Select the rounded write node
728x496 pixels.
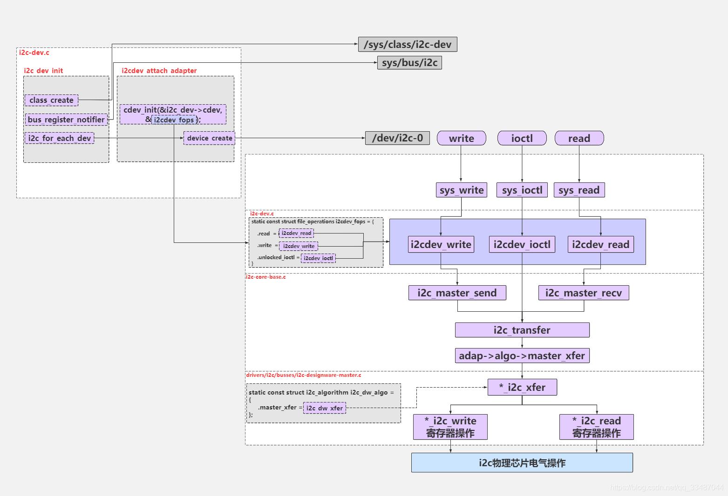pos(461,138)
